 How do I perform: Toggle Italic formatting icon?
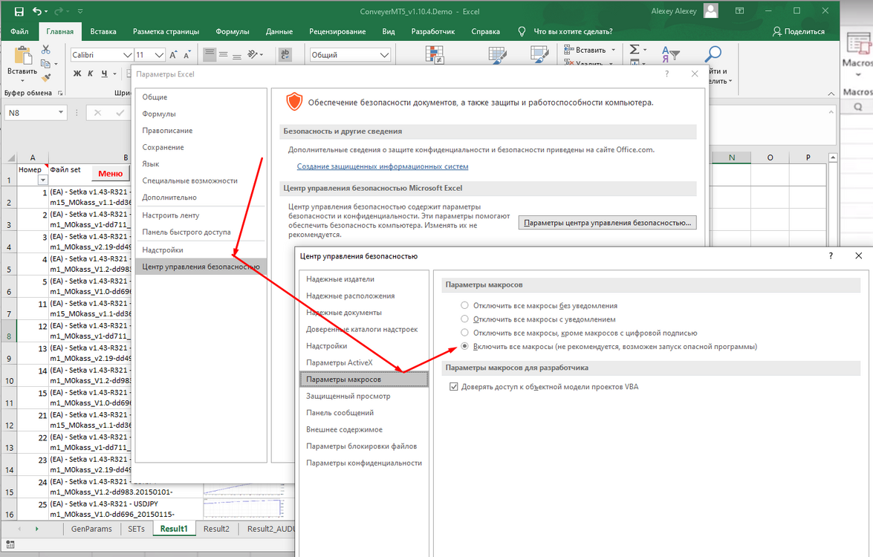click(90, 74)
